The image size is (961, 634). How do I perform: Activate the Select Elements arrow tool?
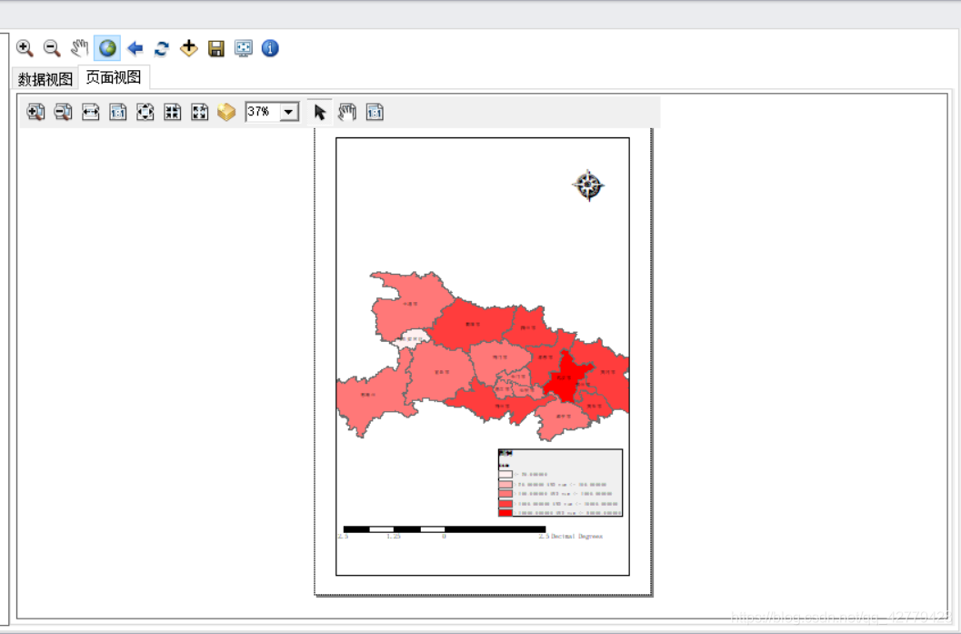tap(319, 112)
